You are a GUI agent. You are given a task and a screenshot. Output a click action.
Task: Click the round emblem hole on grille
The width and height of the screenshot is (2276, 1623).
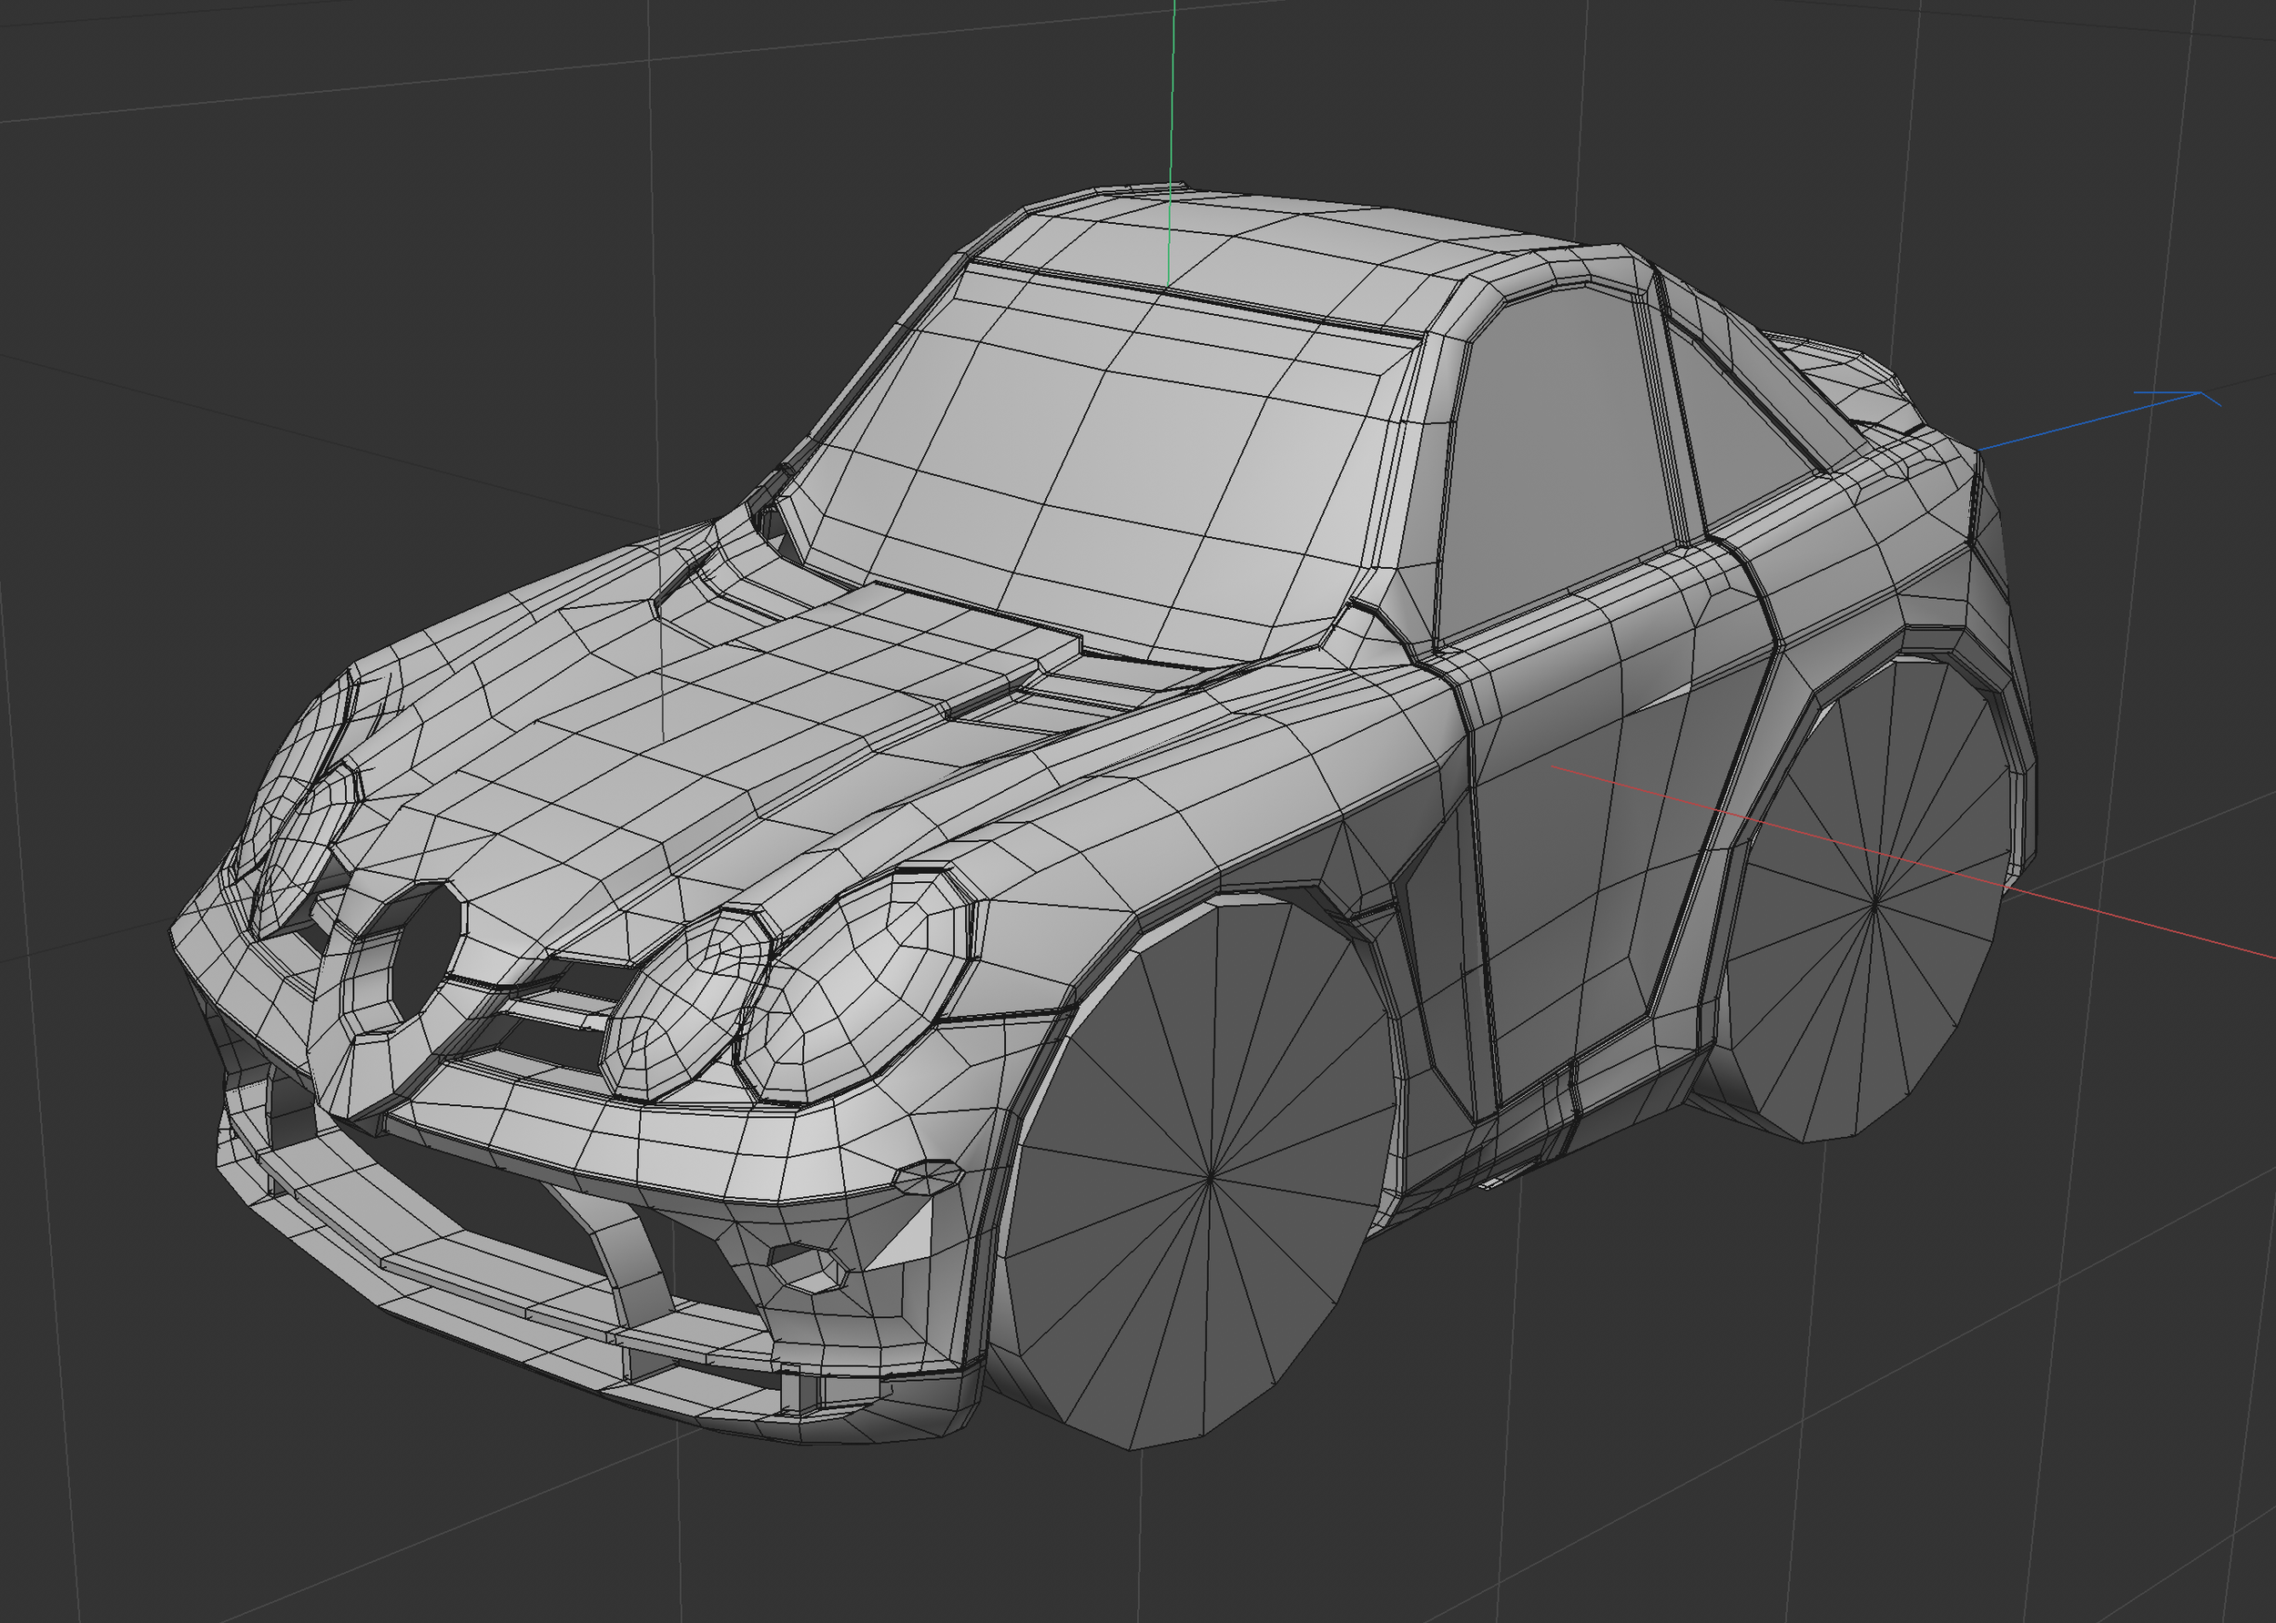pyautogui.click(x=427, y=952)
